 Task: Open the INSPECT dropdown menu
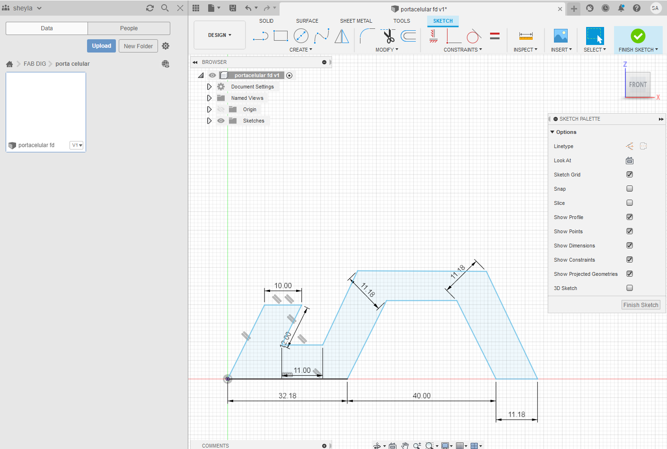click(526, 50)
